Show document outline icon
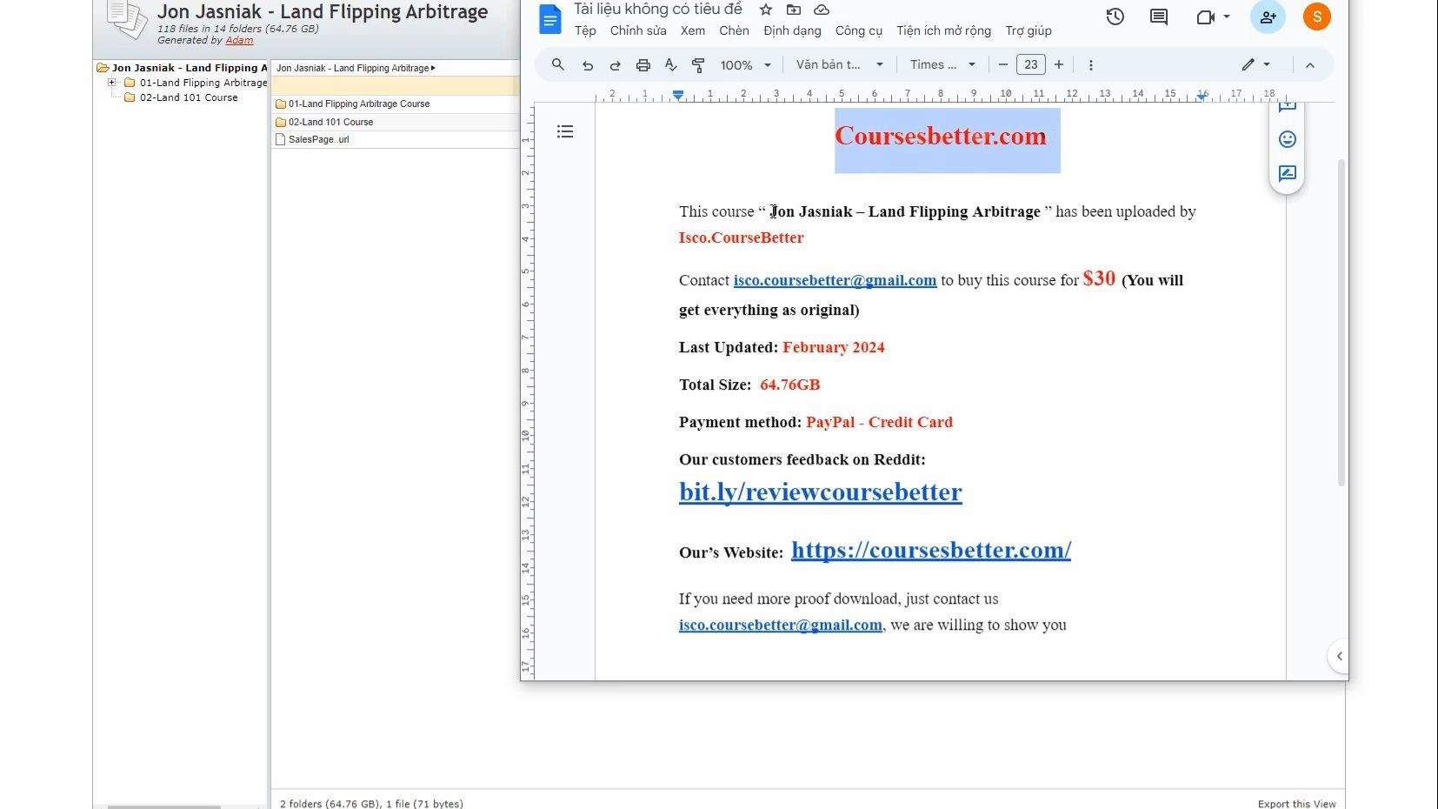Viewport: 1438px width, 809px height. [x=565, y=131]
